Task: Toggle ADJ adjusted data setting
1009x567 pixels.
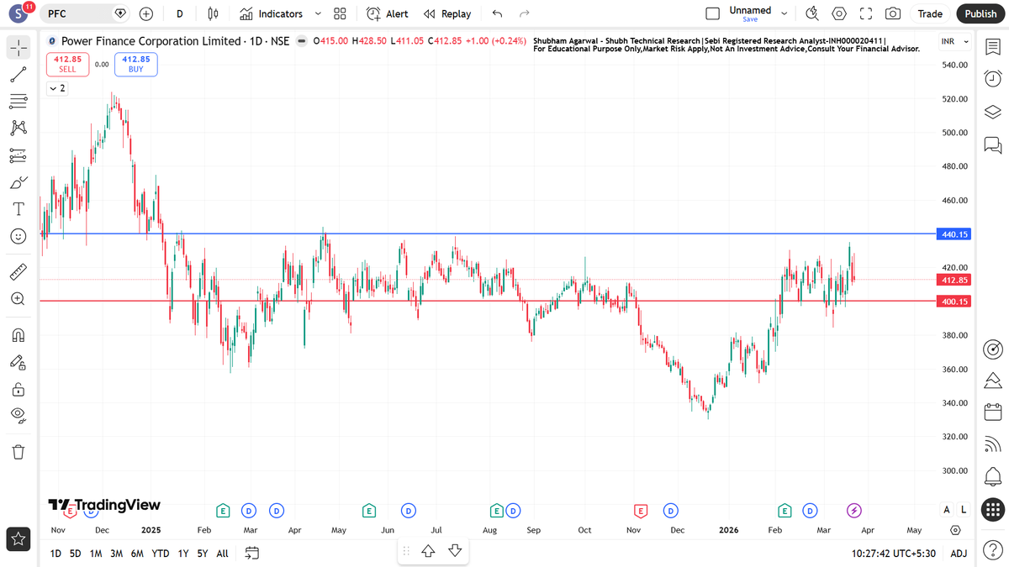Action: (x=959, y=554)
